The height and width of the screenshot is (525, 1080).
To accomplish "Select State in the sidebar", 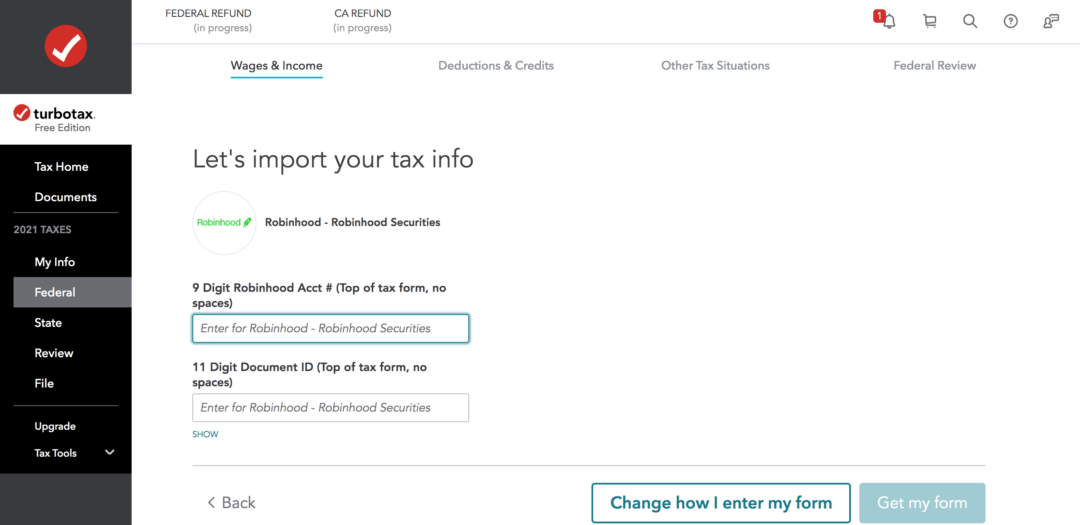I will pos(48,323).
